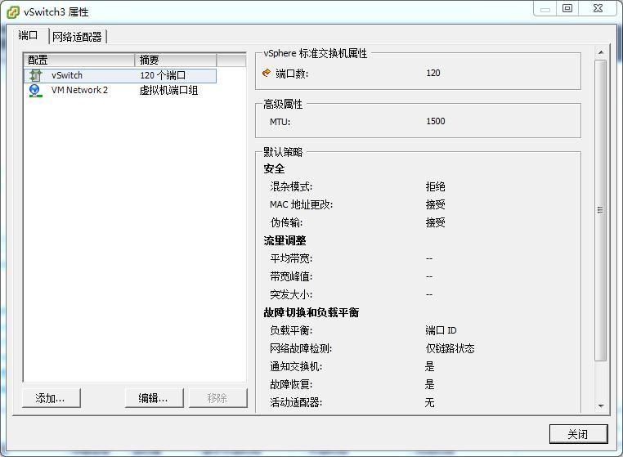The height and width of the screenshot is (457, 623).
Task: Click the 混杂模式 value 拒绝
Action: 436,186
